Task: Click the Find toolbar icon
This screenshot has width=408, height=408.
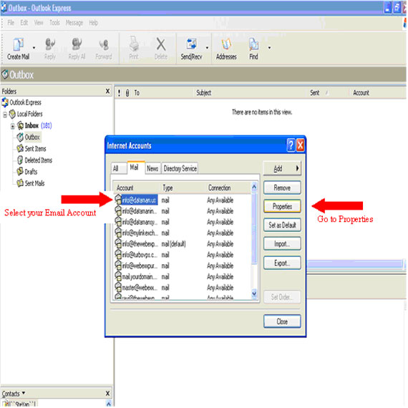Action: click(253, 44)
